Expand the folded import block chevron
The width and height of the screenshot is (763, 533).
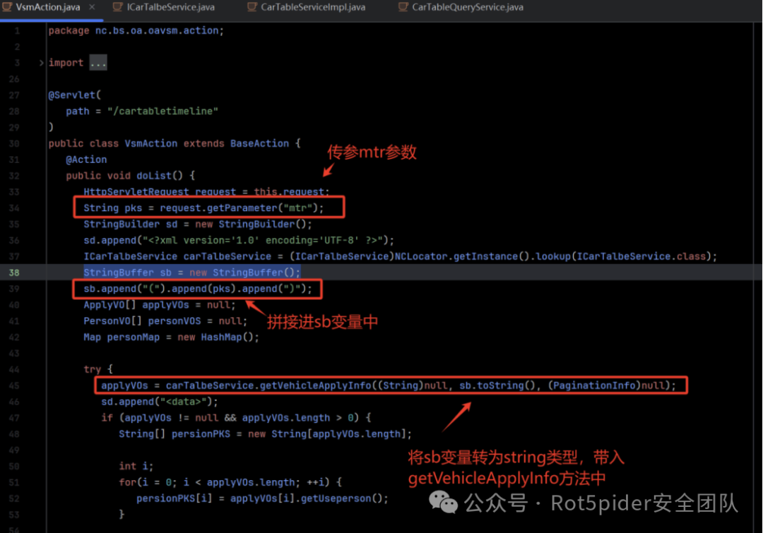41,63
